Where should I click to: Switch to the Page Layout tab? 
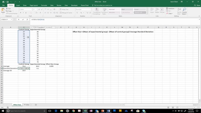(34, 5)
